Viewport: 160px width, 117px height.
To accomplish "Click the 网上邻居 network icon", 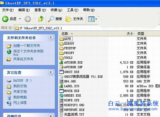I will coord(9,103).
